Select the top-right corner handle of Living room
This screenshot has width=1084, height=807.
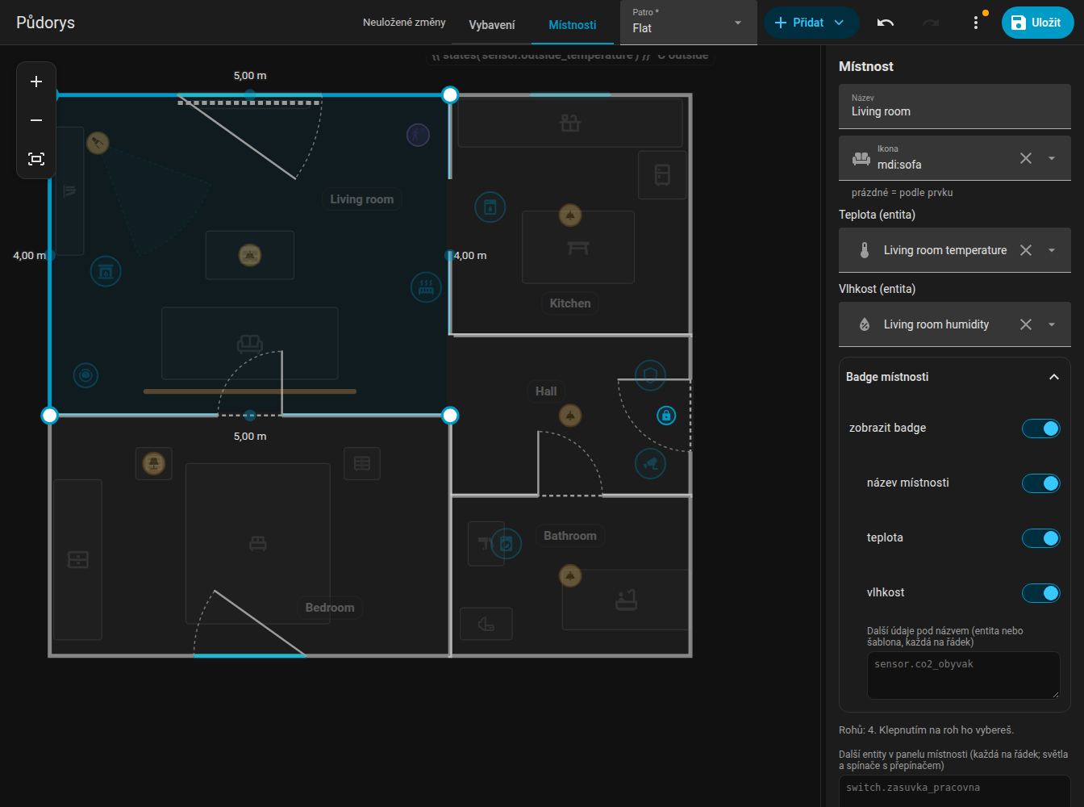click(450, 95)
